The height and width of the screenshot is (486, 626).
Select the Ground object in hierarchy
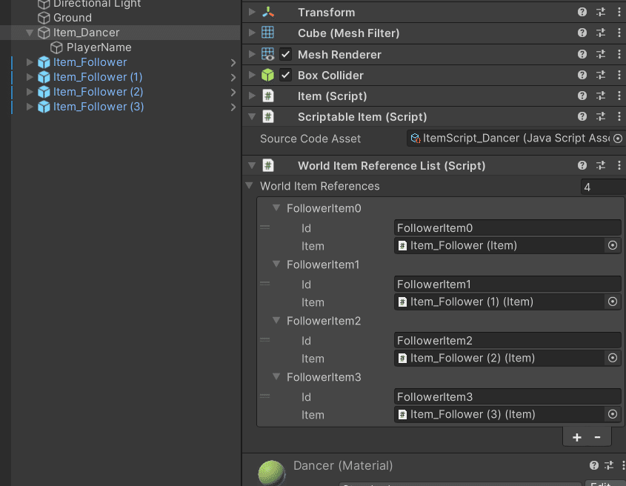click(72, 18)
